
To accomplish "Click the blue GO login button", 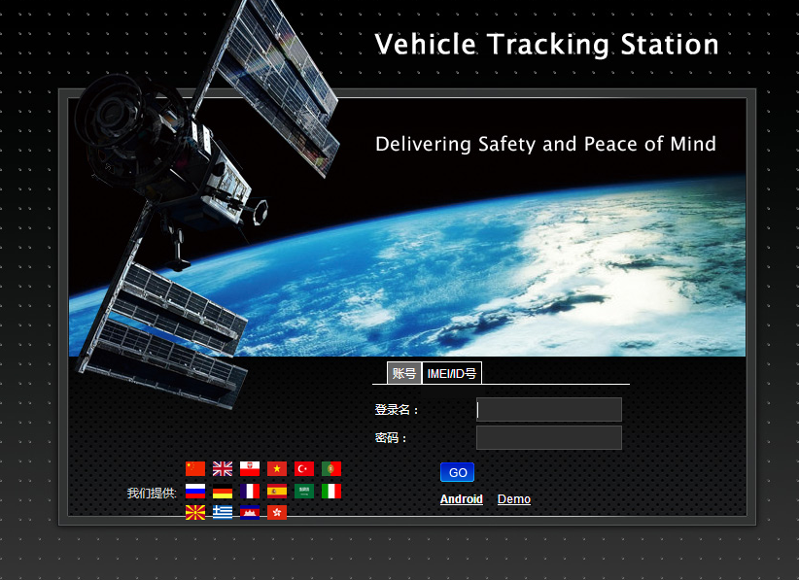I will (x=457, y=472).
